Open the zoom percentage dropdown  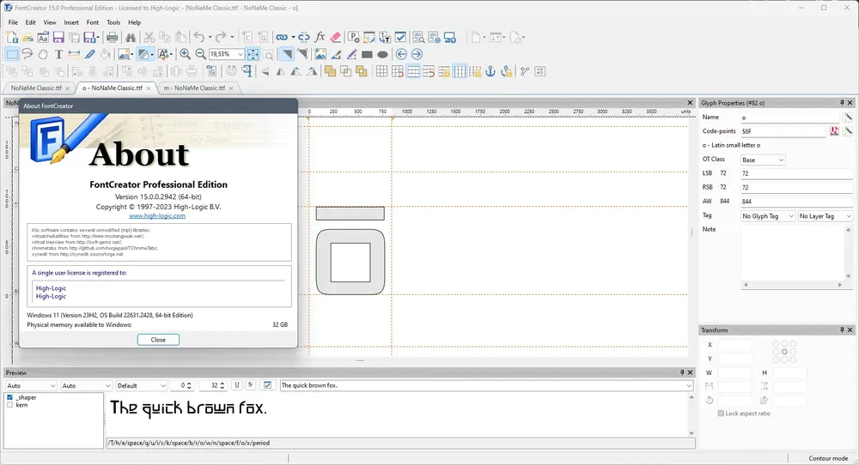click(240, 54)
